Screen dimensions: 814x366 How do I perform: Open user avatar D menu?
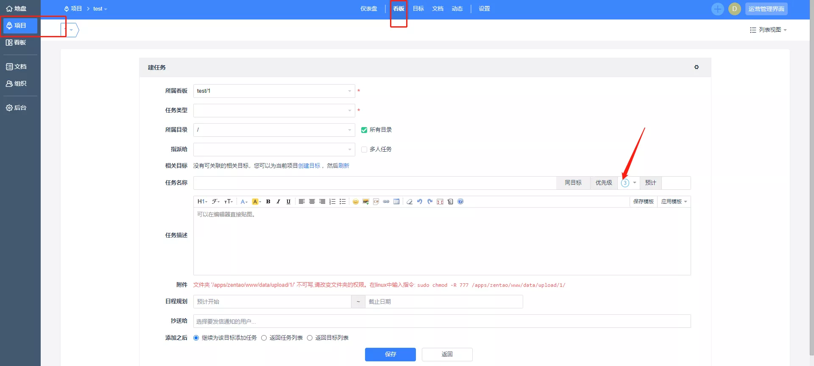pyautogui.click(x=735, y=9)
